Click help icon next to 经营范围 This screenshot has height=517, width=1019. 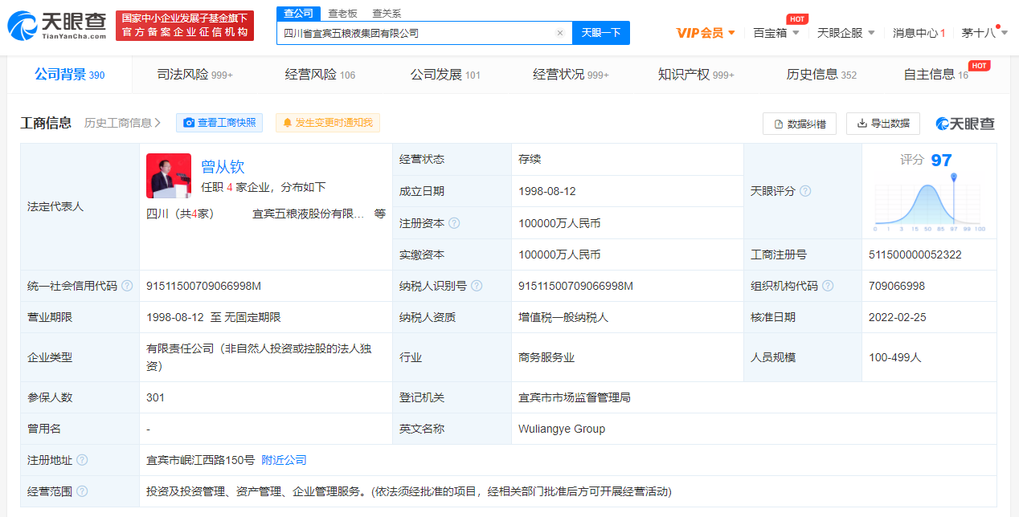pyautogui.click(x=82, y=491)
